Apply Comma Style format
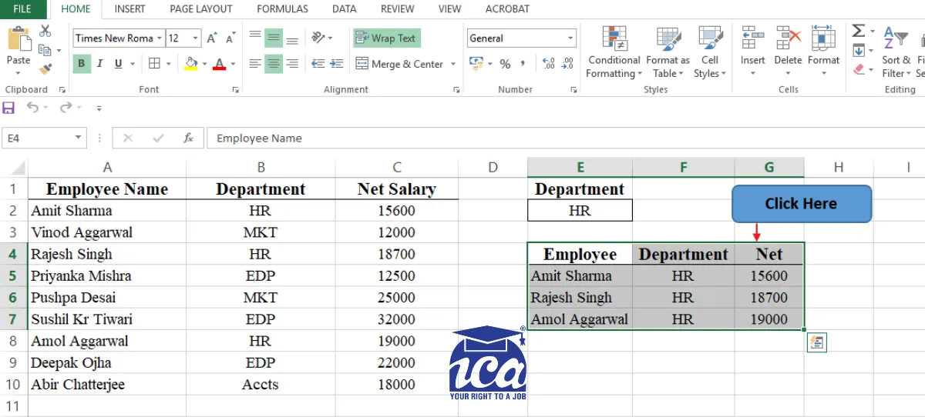This screenshot has width=925, height=417. [x=523, y=64]
